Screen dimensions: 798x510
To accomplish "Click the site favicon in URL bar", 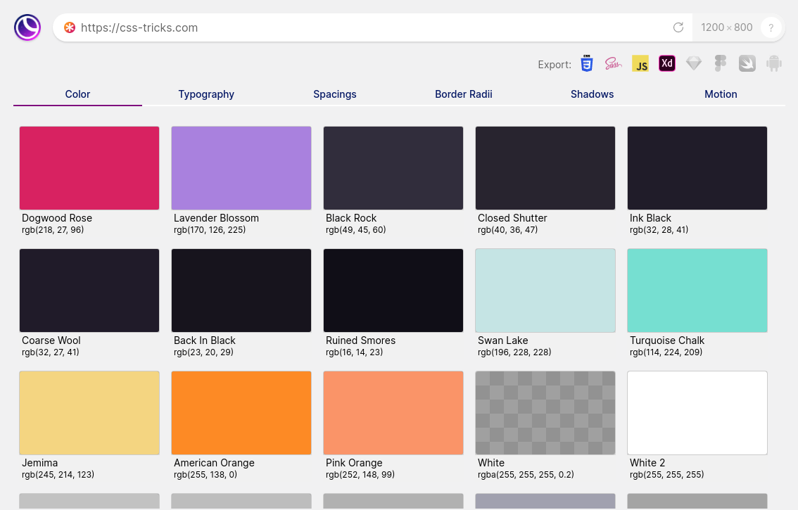I will click(70, 27).
